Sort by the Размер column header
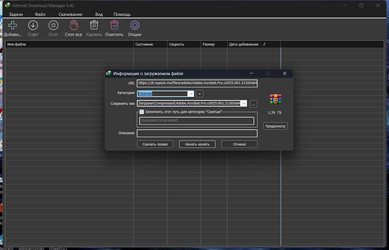The width and height of the screenshot is (389, 250). 214,44
